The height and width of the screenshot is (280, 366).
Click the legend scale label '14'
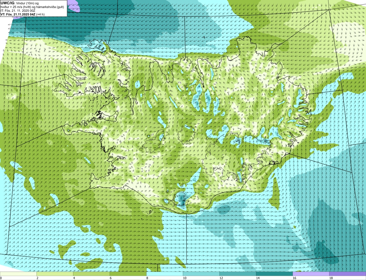pos(258,278)
